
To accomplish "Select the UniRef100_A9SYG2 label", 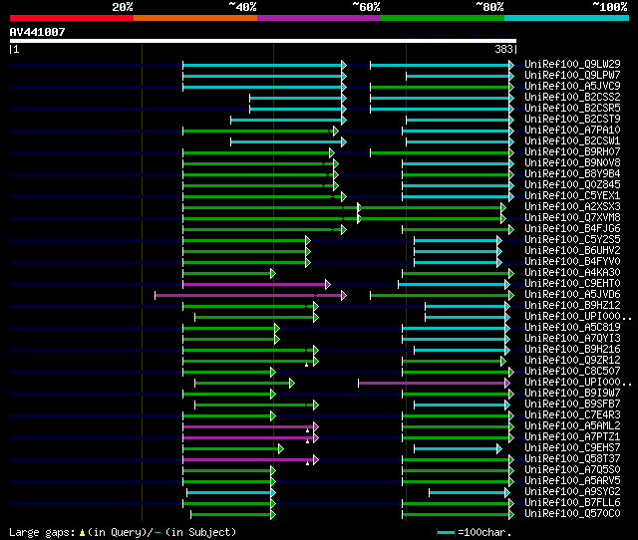I will 572,492.
